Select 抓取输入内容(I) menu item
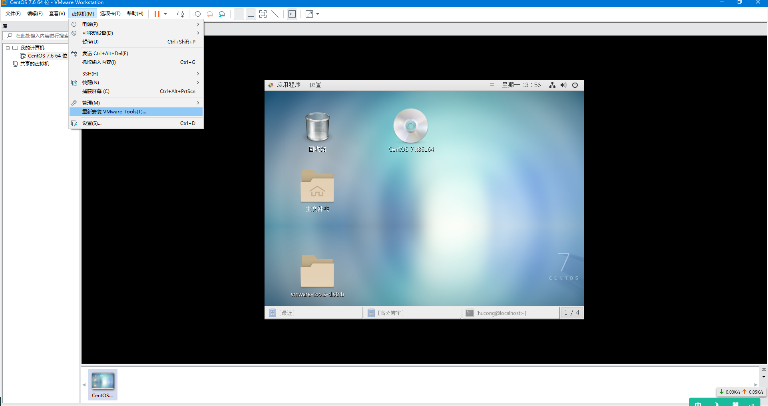Image resolution: width=768 pixels, height=406 pixels. pos(136,62)
